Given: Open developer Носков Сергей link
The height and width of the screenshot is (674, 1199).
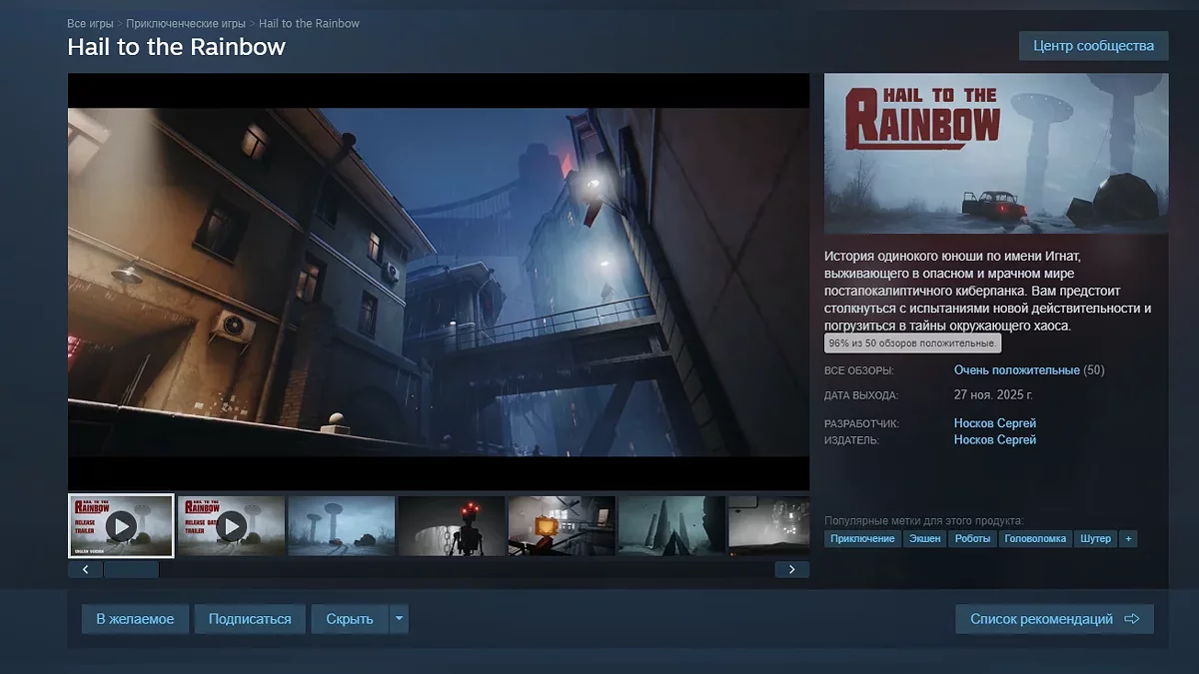Looking at the screenshot, I should (995, 423).
